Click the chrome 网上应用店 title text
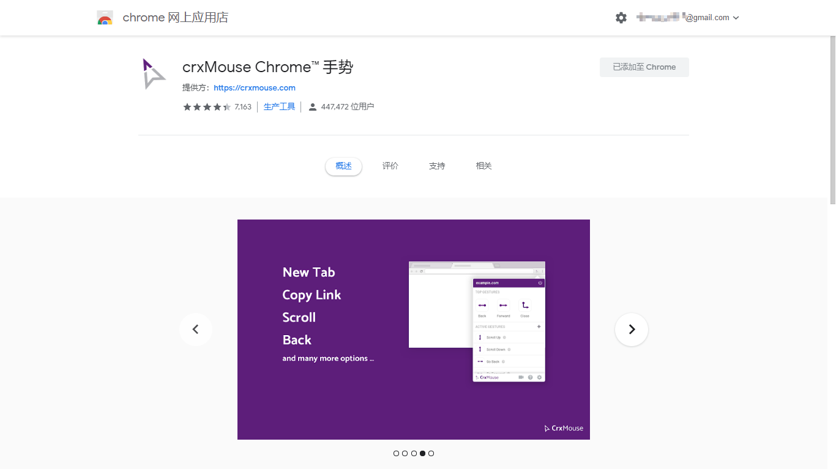Image resolution: width=836 pixels, height=469 pixels. [x=176, y=18]
